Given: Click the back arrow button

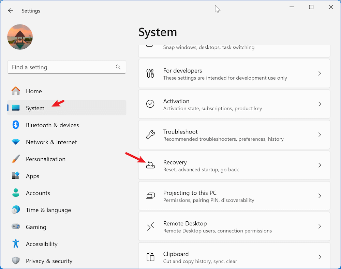Looking at the screenshot, I should coord(11,10).
